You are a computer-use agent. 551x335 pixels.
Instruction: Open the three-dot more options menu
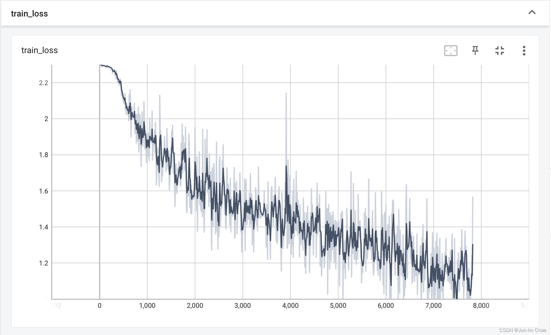point(524,51)
